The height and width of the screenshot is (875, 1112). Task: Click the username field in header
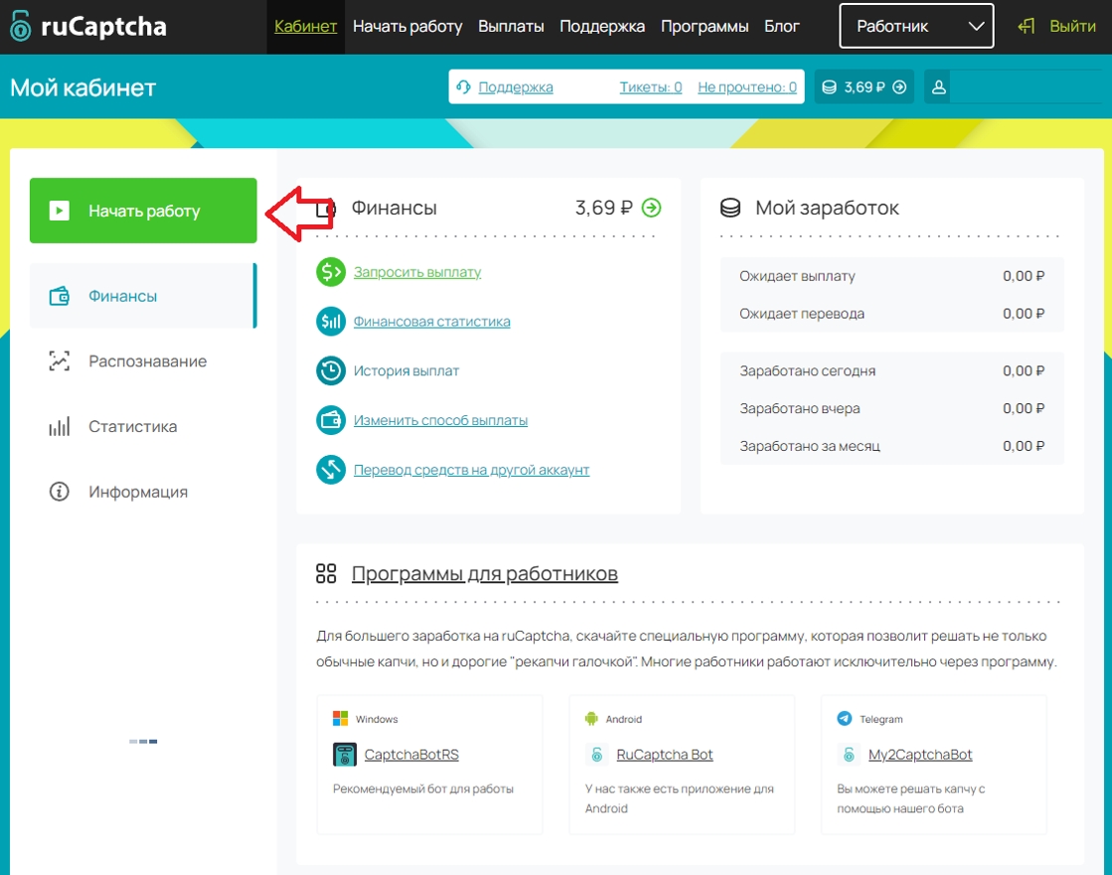click(1026, 87)
